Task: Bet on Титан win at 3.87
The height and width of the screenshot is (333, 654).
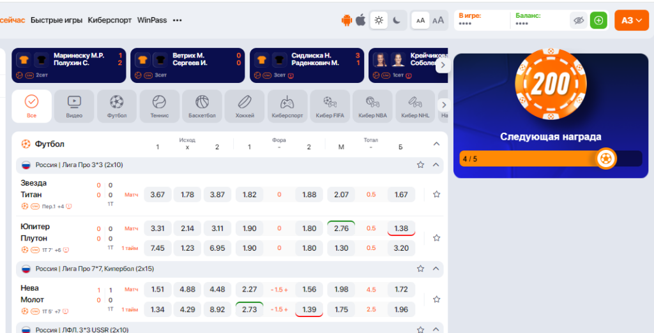Action: click(x=217, y=195)
